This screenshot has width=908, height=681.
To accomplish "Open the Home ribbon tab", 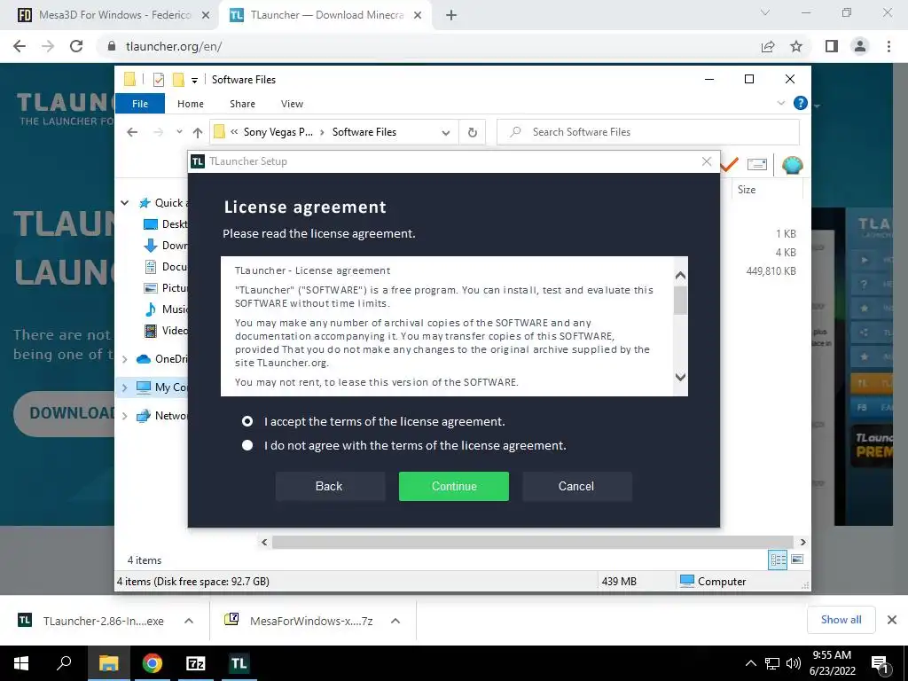I will [191, 104].
